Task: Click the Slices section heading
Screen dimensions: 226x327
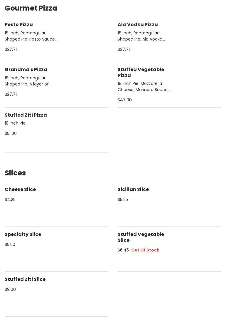Action: 15,173
